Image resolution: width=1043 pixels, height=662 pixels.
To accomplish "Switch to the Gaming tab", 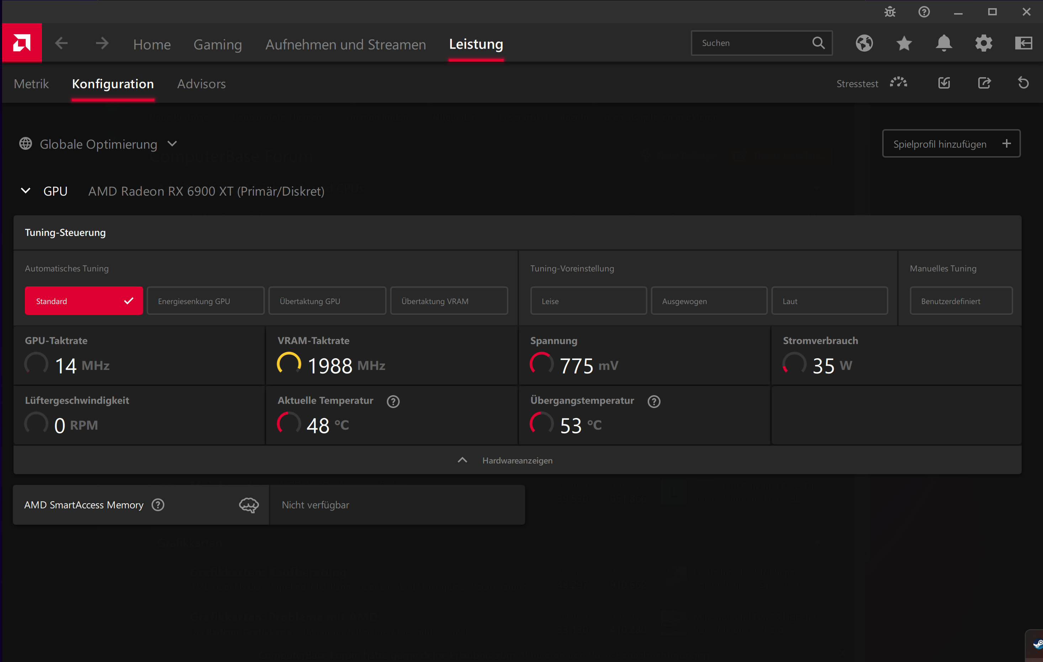I will (x=217, y=44).
